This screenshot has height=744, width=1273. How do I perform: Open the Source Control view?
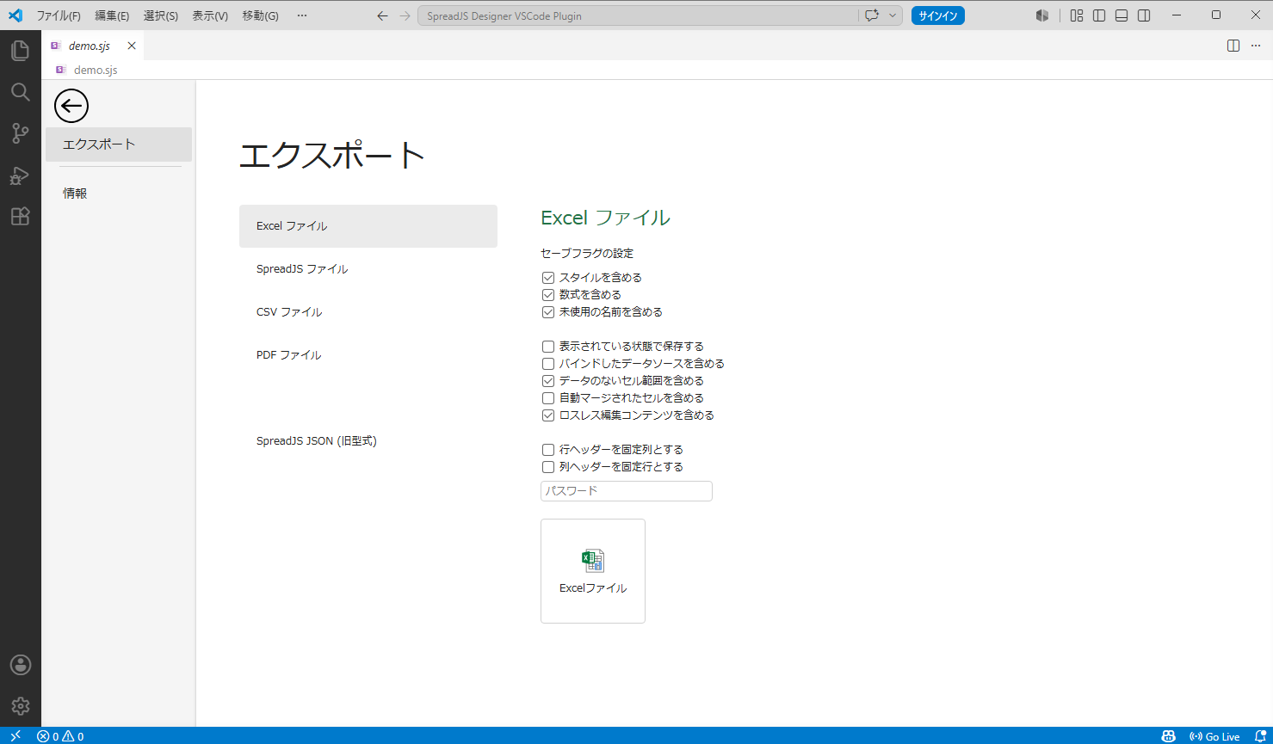21,133
